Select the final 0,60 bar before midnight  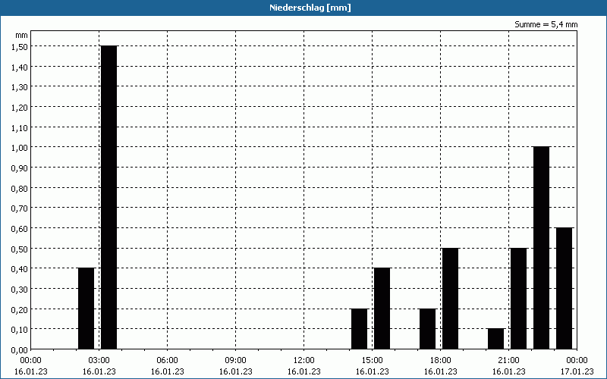point(564,289)
